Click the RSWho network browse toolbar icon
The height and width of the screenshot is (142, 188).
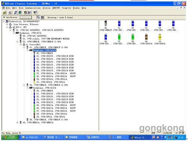click(x=10, y=12)
